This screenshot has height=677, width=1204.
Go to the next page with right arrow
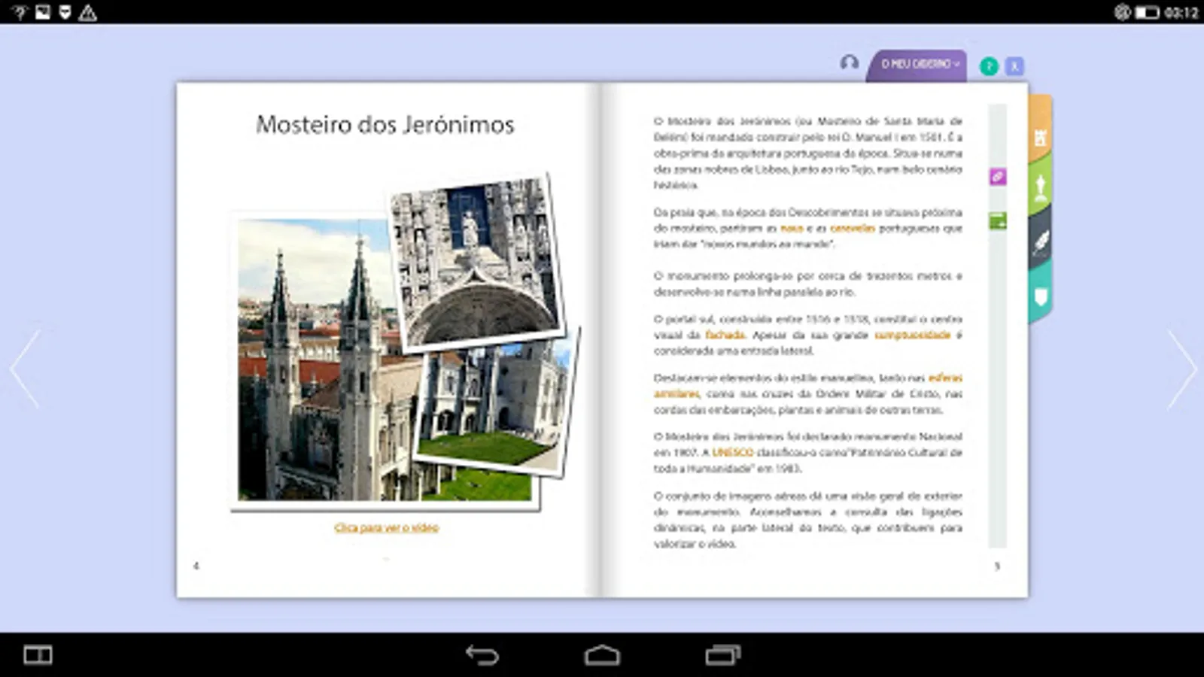(1181, 369)
